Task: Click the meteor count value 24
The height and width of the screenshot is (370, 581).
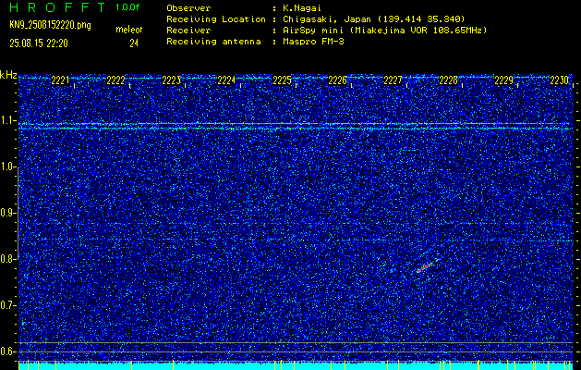Action: point(134,43)
